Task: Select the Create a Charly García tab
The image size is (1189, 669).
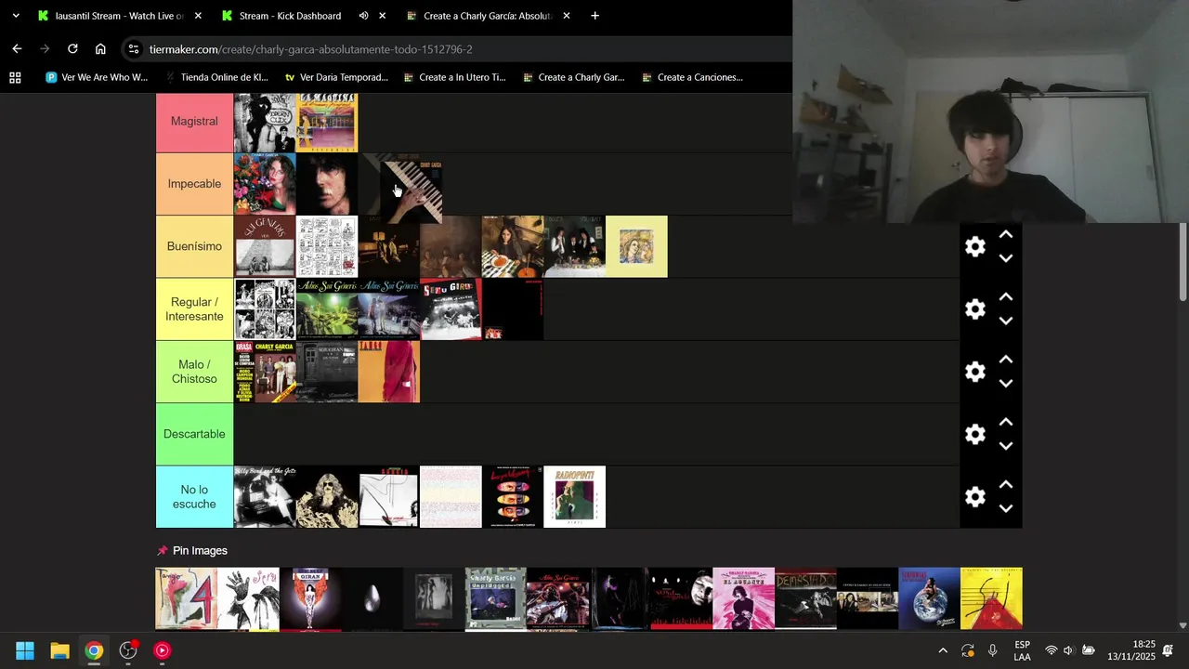Action: (488, 16)
